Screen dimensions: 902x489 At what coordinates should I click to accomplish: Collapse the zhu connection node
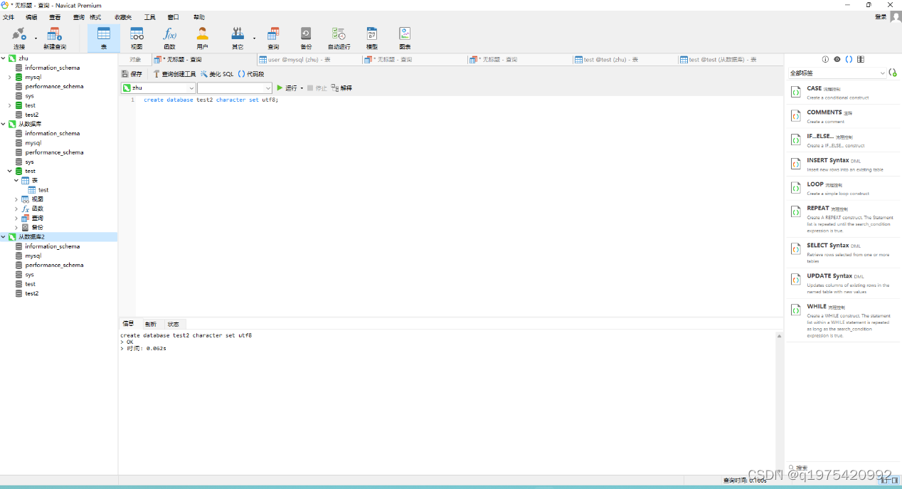coord(4,58)
